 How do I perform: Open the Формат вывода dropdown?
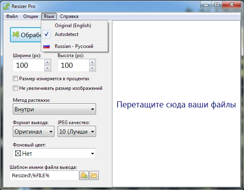[x=34, y=131]
